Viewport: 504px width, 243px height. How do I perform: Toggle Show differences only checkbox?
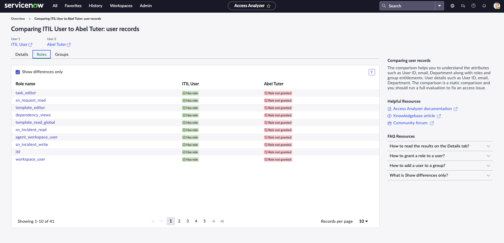pos(18,72)
